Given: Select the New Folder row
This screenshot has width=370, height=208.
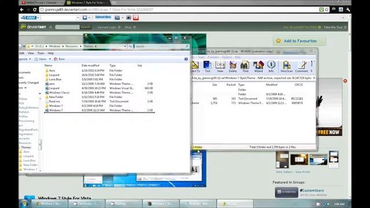Looking at the screenshot, I should pos(99,97).
